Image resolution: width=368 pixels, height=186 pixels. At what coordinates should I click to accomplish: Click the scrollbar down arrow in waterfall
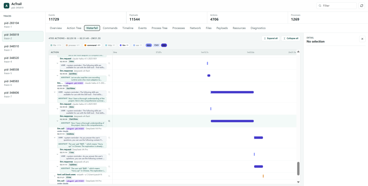click(x=298, y=182)
